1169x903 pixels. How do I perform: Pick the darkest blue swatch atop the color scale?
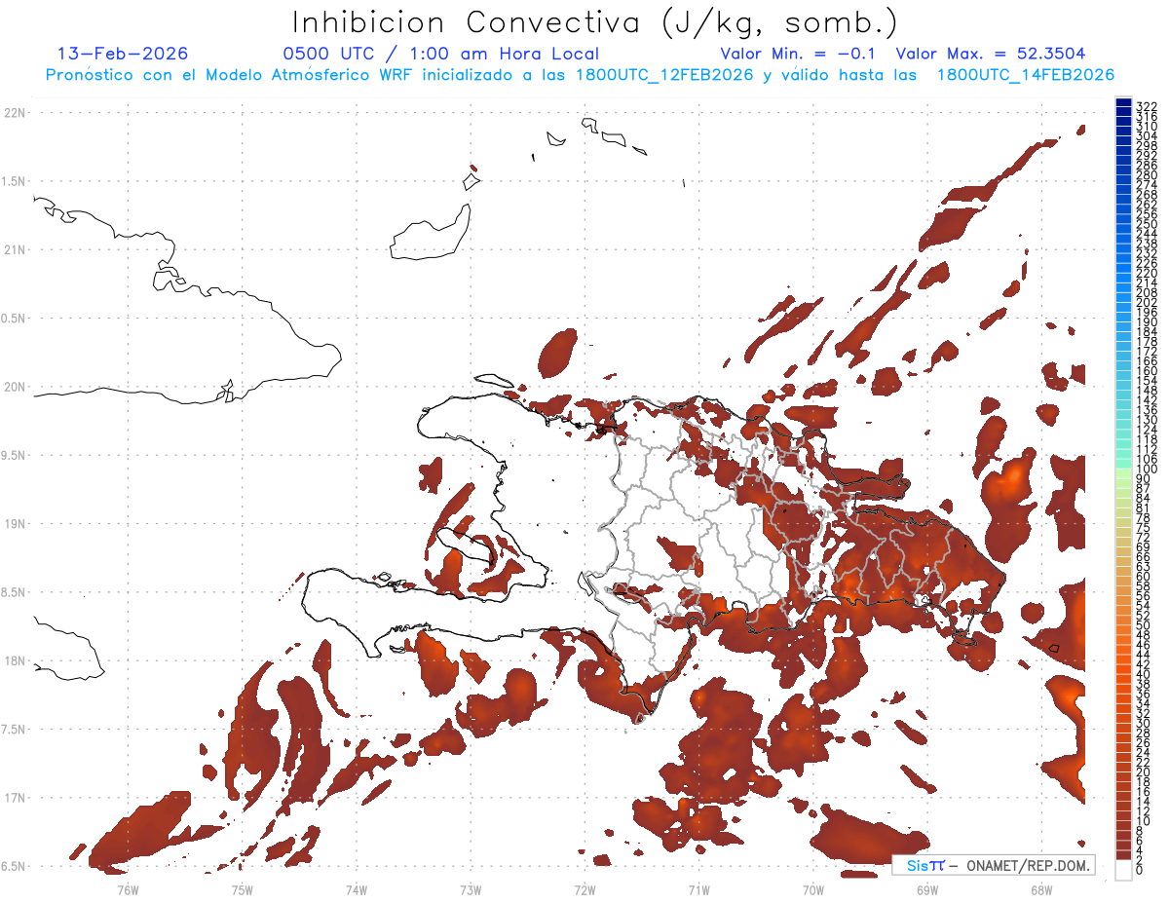pyautogui.click(x=1123, y=103)
